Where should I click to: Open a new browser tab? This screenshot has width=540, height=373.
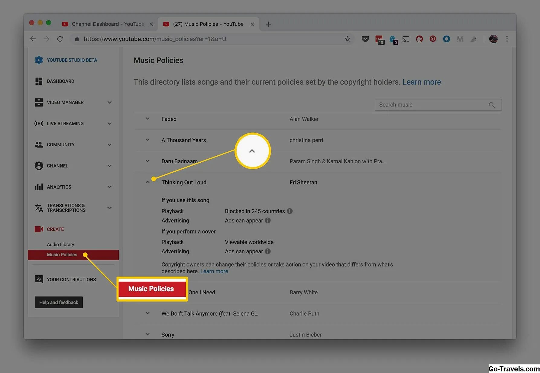tap(268, 24)
